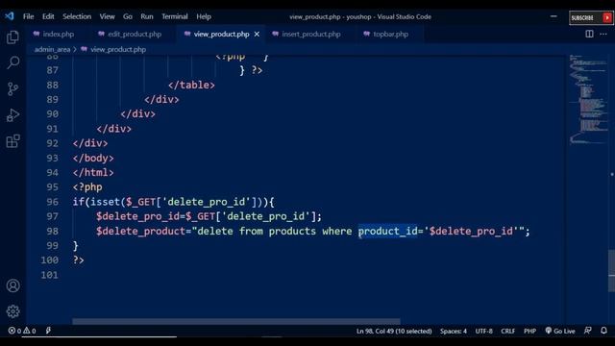Viewport: 615px width, 346px height.
Task: Open Run and Debug icon
Action: click(x=12, y=115)
